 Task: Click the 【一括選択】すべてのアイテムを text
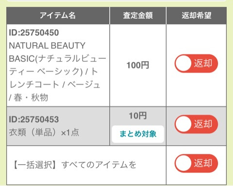[x=74, y=165]
